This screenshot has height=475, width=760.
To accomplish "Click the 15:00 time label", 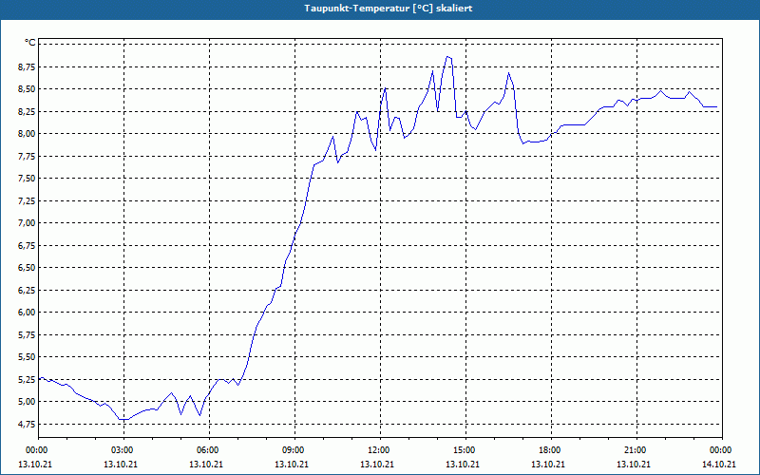I will (465, 450).
